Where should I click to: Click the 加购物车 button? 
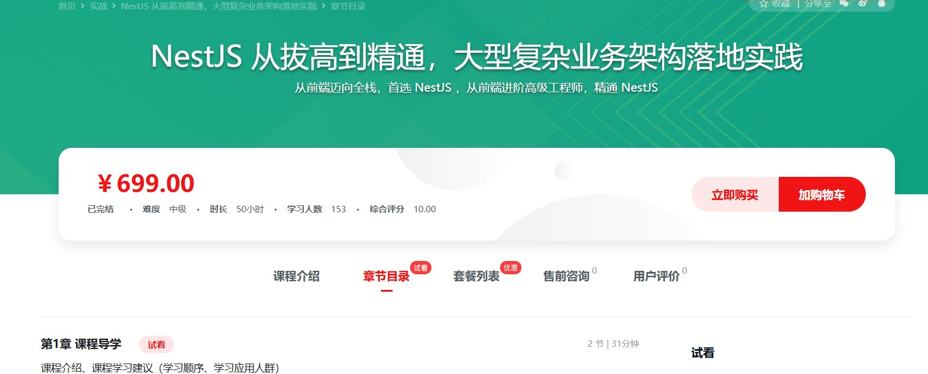(822, 194)
